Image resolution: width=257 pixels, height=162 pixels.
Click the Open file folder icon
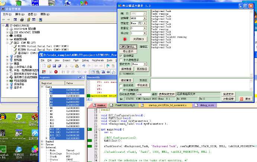(49, 66)
